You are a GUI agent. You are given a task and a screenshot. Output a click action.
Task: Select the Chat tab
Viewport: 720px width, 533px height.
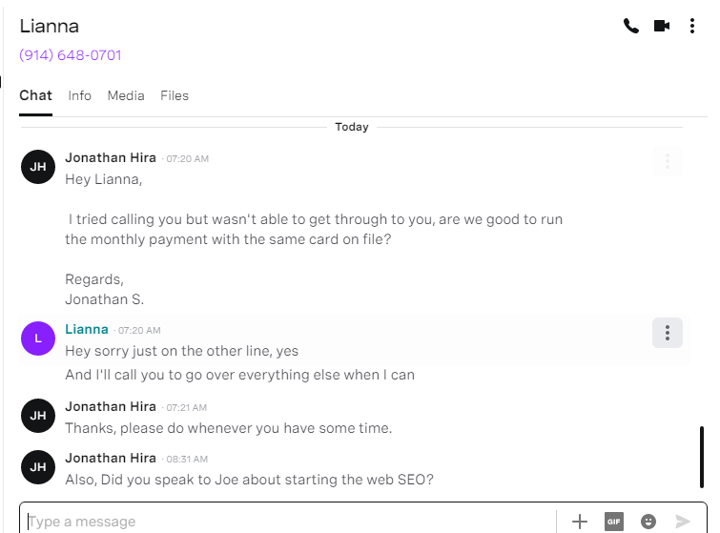(x=36, y=96)
